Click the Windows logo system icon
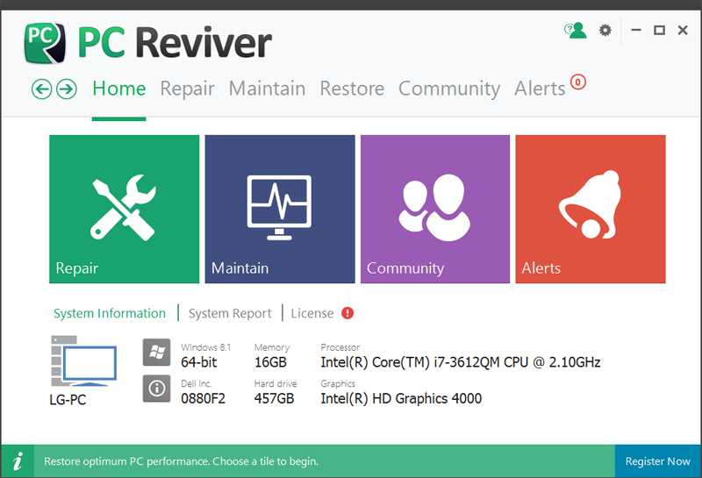 coord(157,353)
